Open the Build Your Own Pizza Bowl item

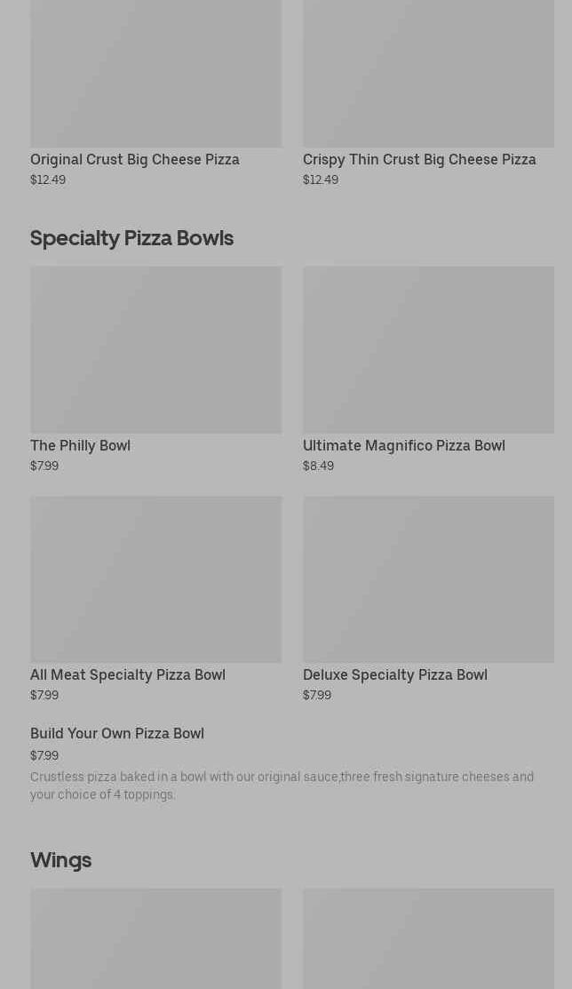point(117,733)
